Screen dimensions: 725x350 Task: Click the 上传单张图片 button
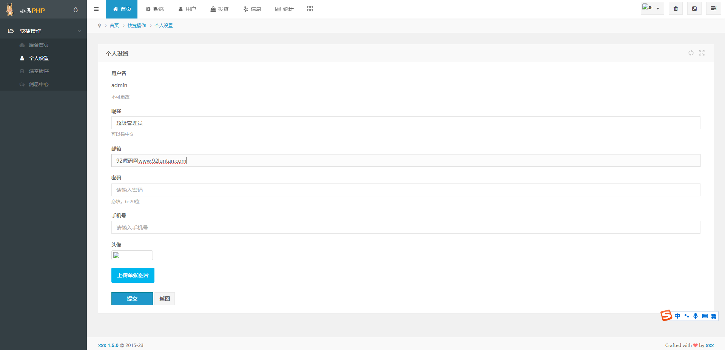pyautogui.click(x=133, y=275)
